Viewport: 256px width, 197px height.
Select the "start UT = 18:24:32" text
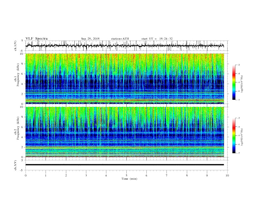pyautogui.click(x=157, y=39)
